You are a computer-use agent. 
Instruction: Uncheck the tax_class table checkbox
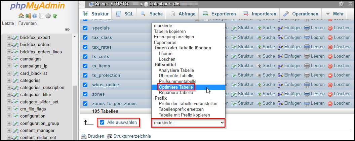tap(85, 37)
